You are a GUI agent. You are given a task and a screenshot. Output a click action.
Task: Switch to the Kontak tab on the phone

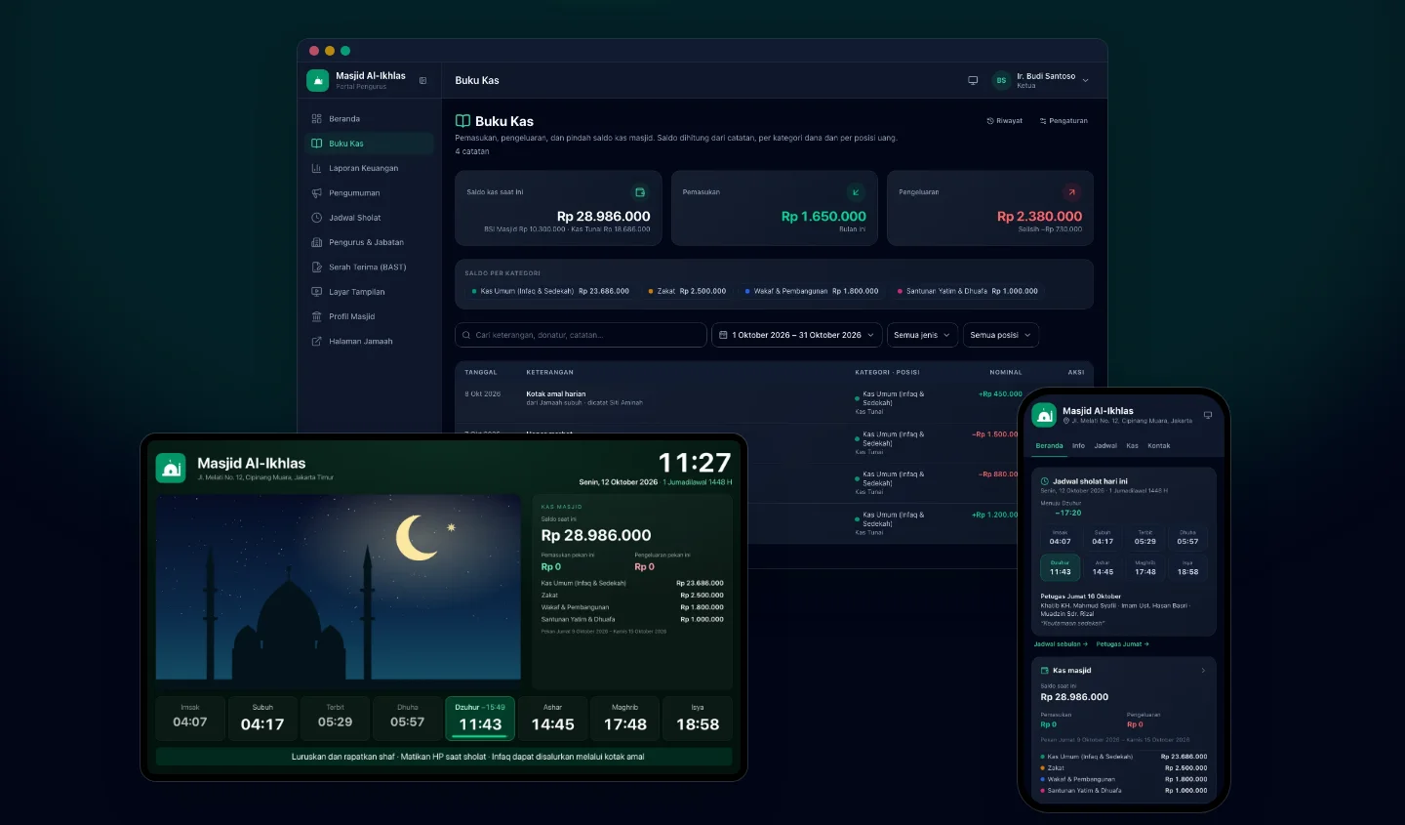pos(1159,446)
